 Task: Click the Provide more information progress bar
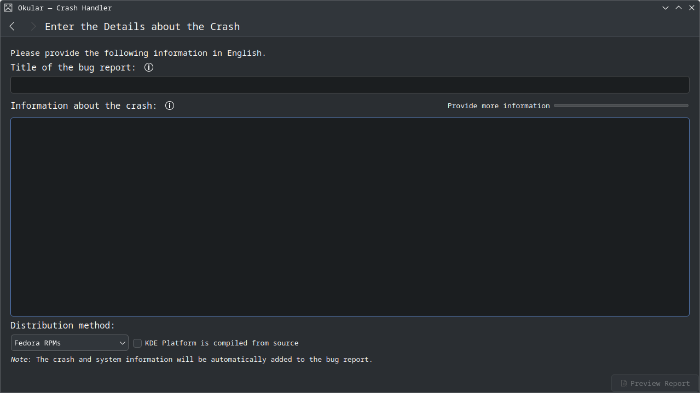coord(621,105)
